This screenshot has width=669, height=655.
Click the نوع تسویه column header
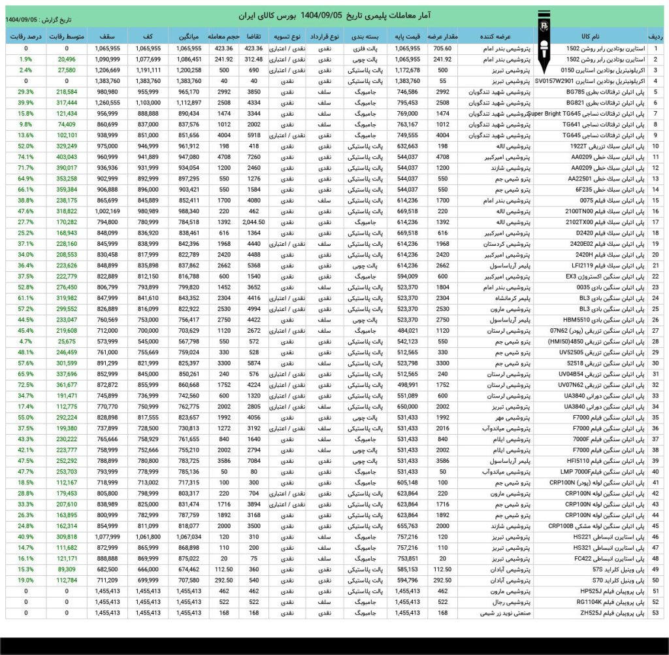[x=287, y=37]
